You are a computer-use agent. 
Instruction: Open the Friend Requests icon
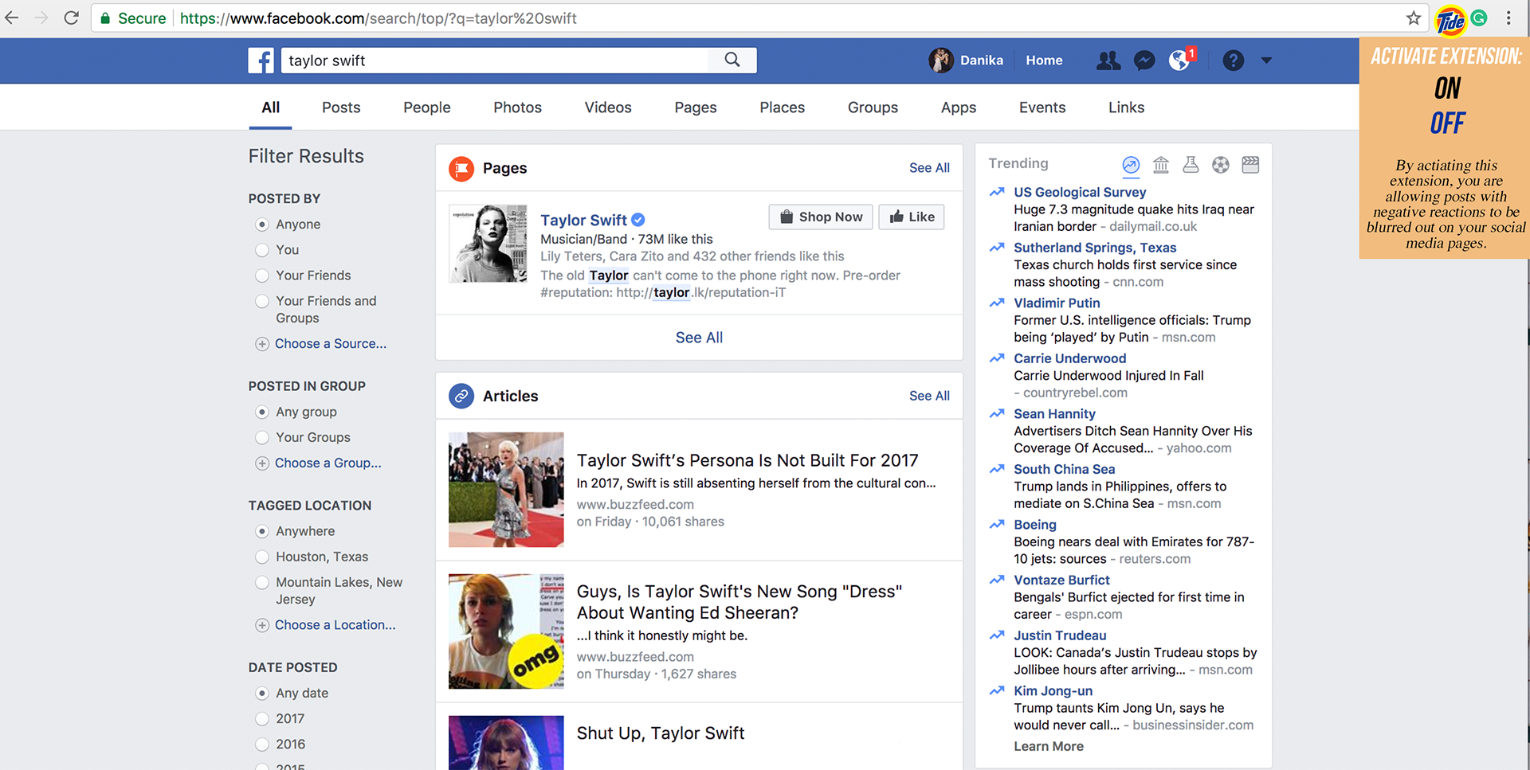tap(1108, 61)
